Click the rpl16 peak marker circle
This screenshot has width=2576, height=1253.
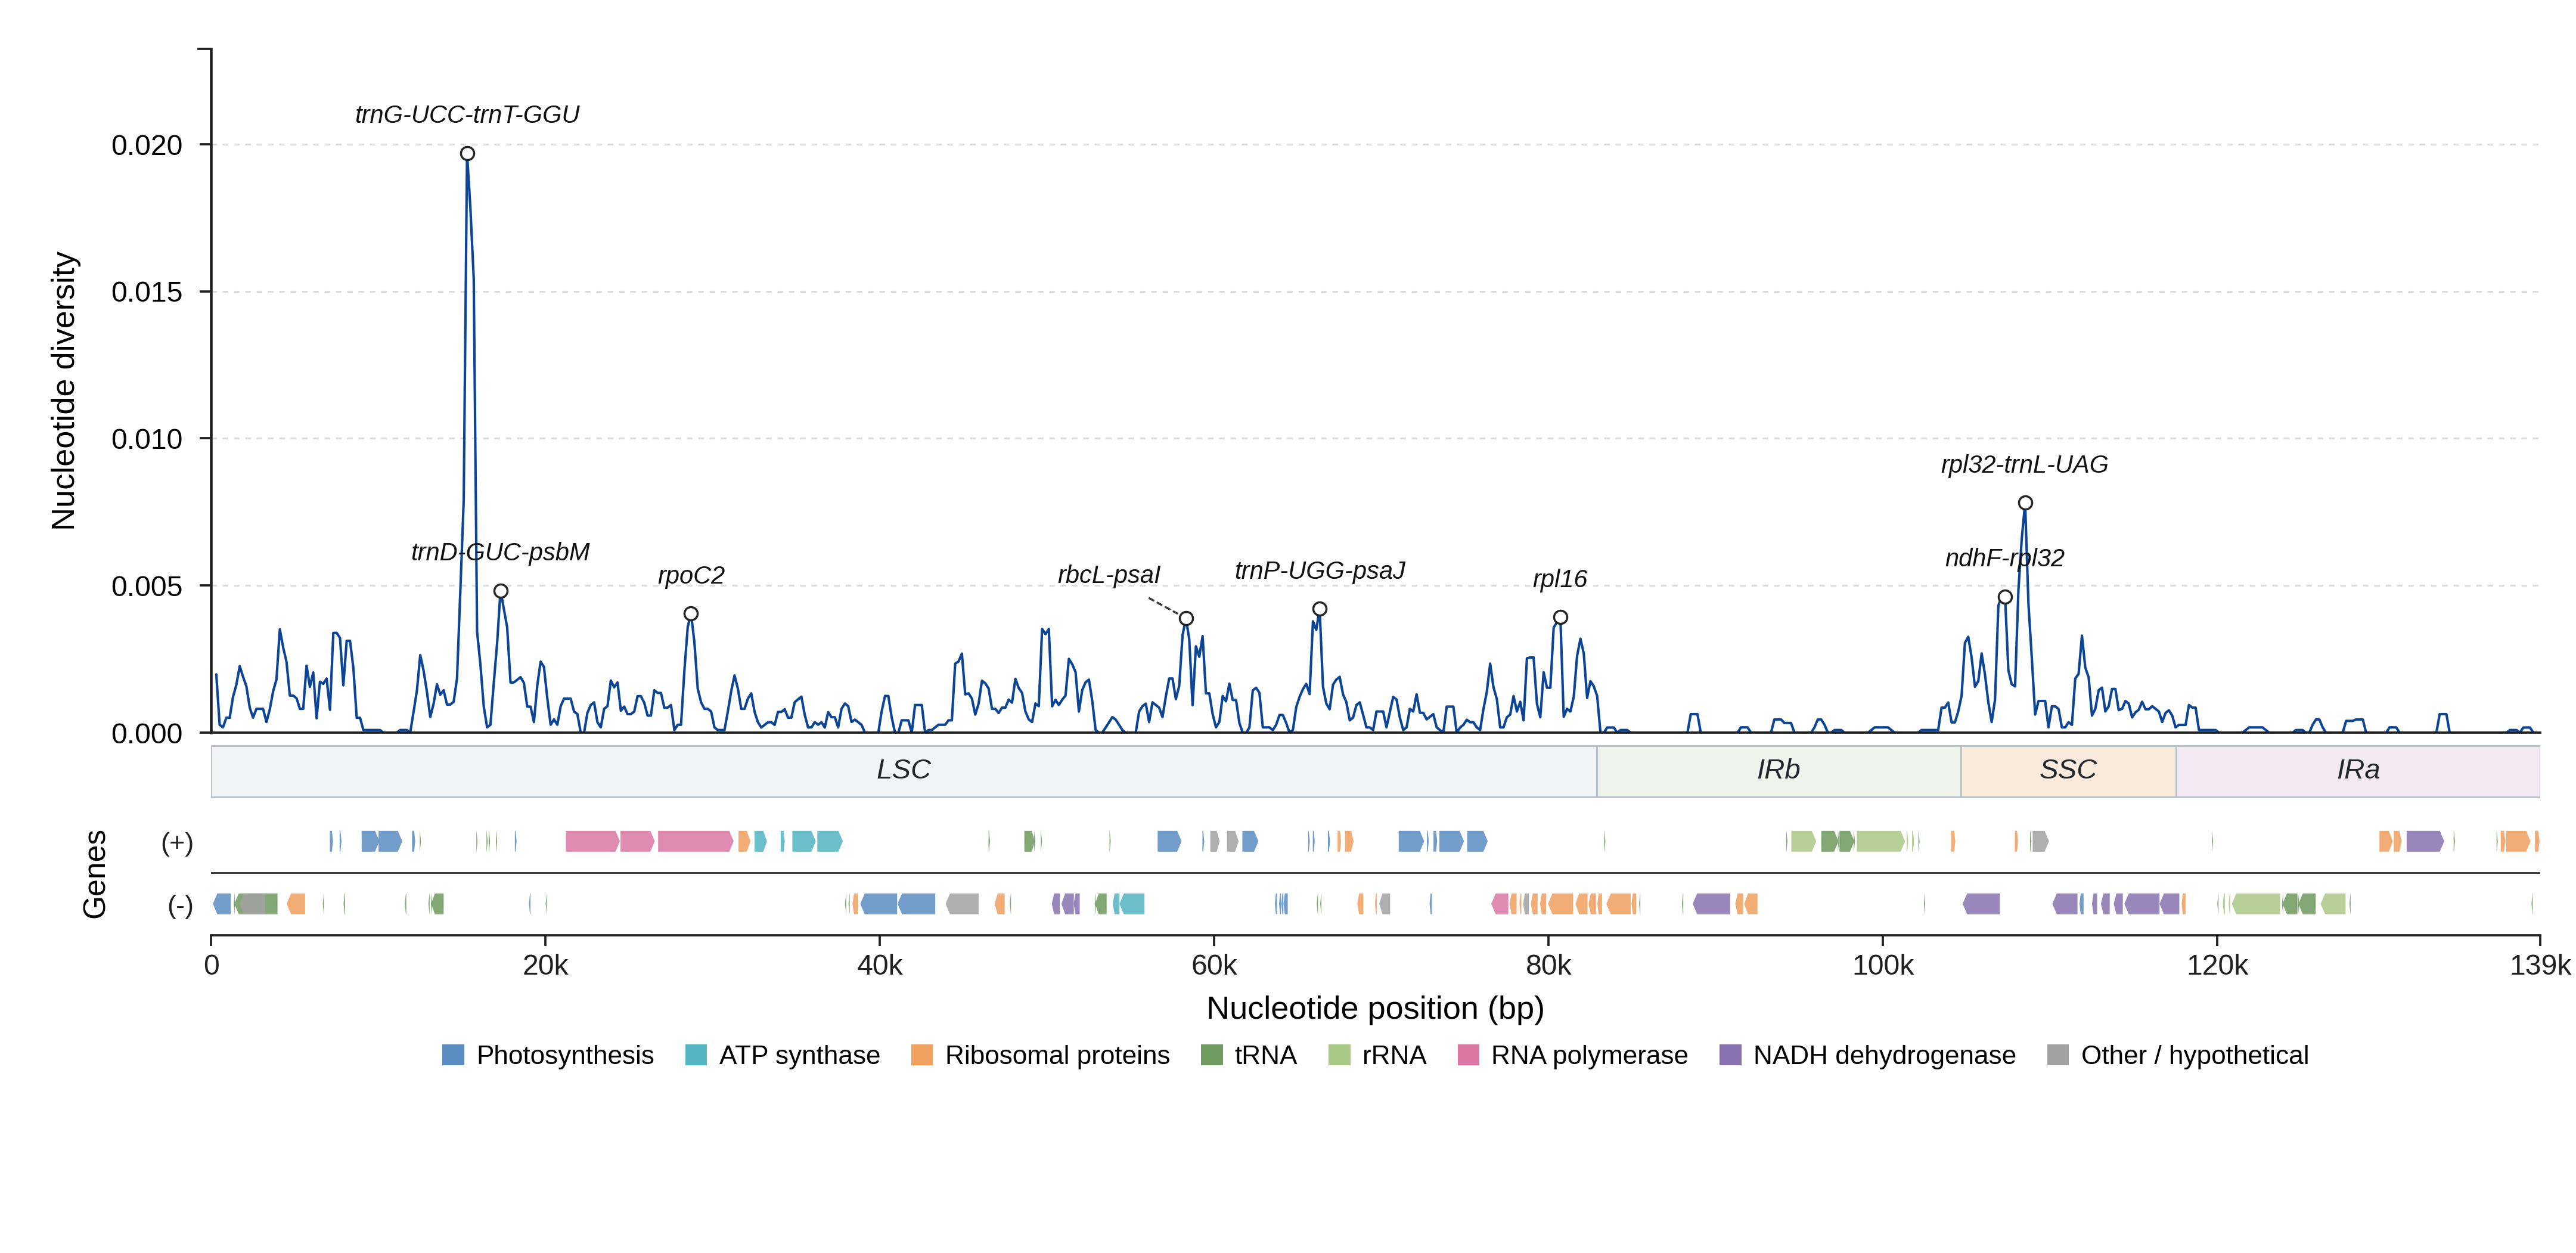1560,617
